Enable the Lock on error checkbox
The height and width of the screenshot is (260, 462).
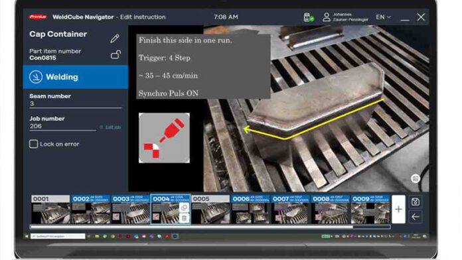[x=34, y=144]
